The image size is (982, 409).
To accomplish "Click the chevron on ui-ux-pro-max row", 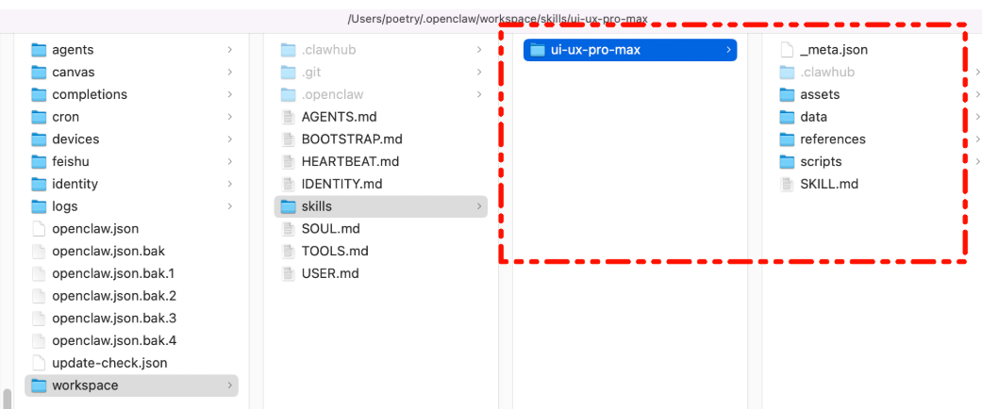I will click(x=728, y=50).
